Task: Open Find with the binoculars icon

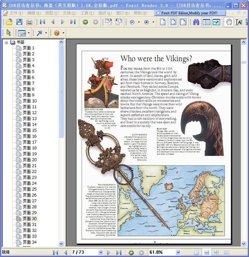Action: click(196, 22)
